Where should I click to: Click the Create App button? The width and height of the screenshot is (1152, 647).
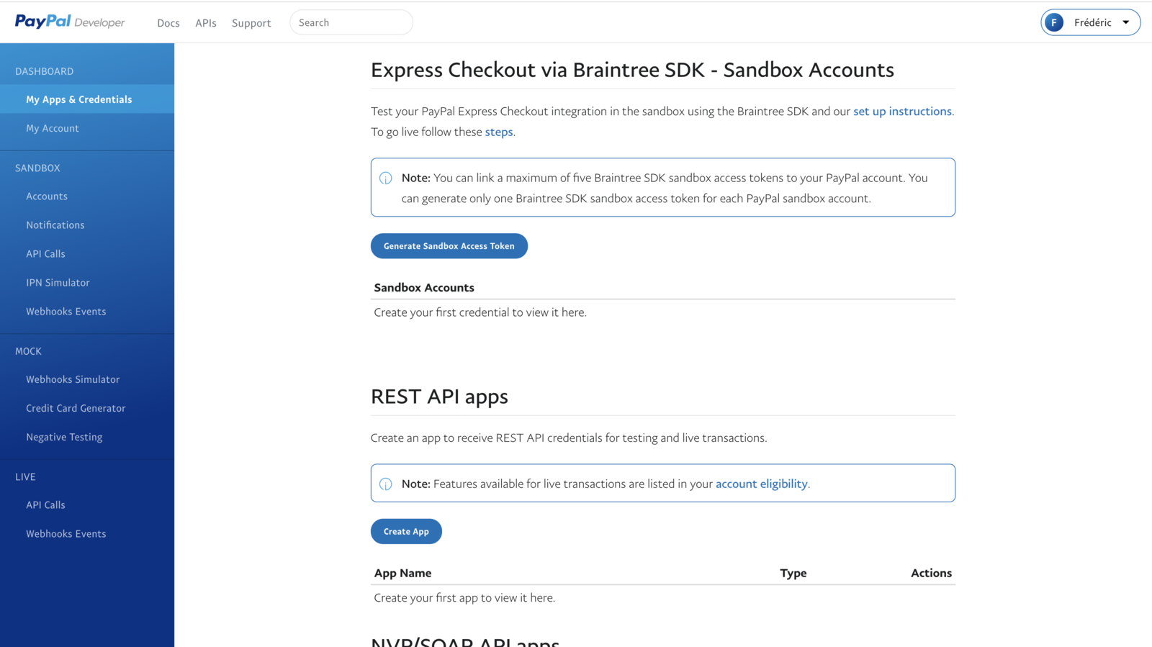(406, 531)
